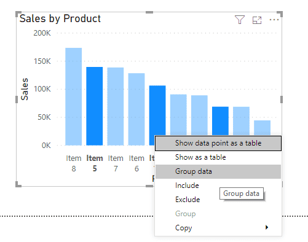Open the More options ellipsis menu
This screenshot has width=308, height=242.
click(x=274, y=20)
